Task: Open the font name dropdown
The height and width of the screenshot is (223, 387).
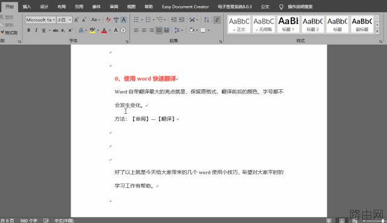Action: pyautogui.click(x=54, y=20)
